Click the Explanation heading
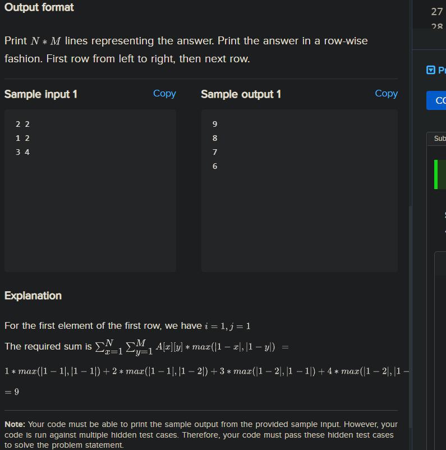Screen dimensions: 446x450 pyautogui.click(x=33, y=296)
